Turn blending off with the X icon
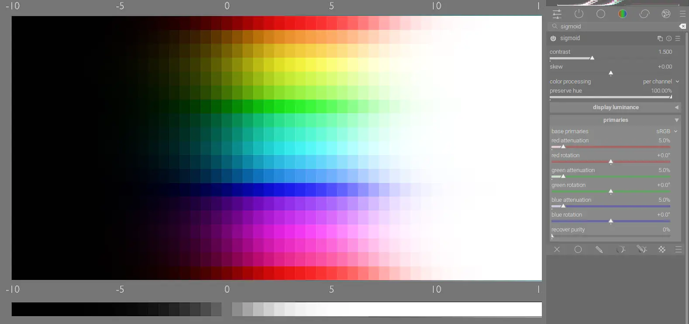The width and height of the screenshot is (689, 324). pyautogui.click(x=557, y=249)
